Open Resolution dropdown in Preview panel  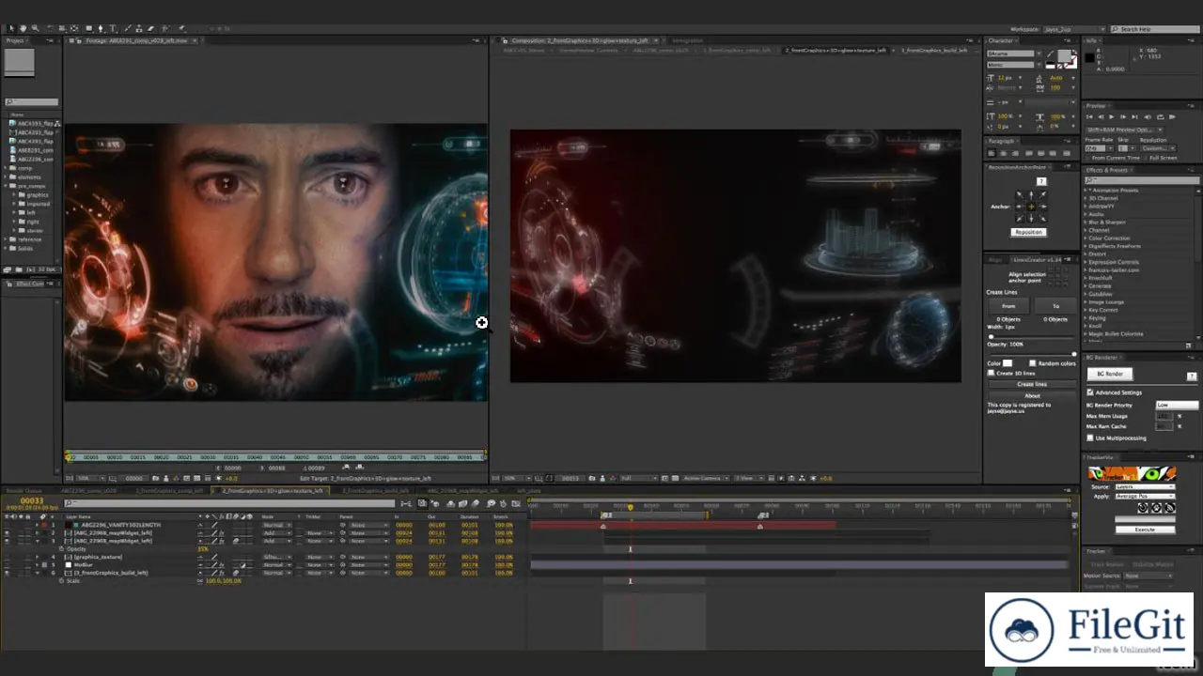coord(1158,148)
